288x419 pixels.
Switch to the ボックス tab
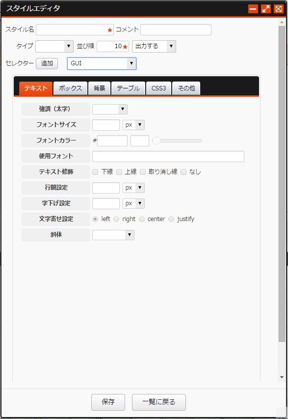[71, 88]
